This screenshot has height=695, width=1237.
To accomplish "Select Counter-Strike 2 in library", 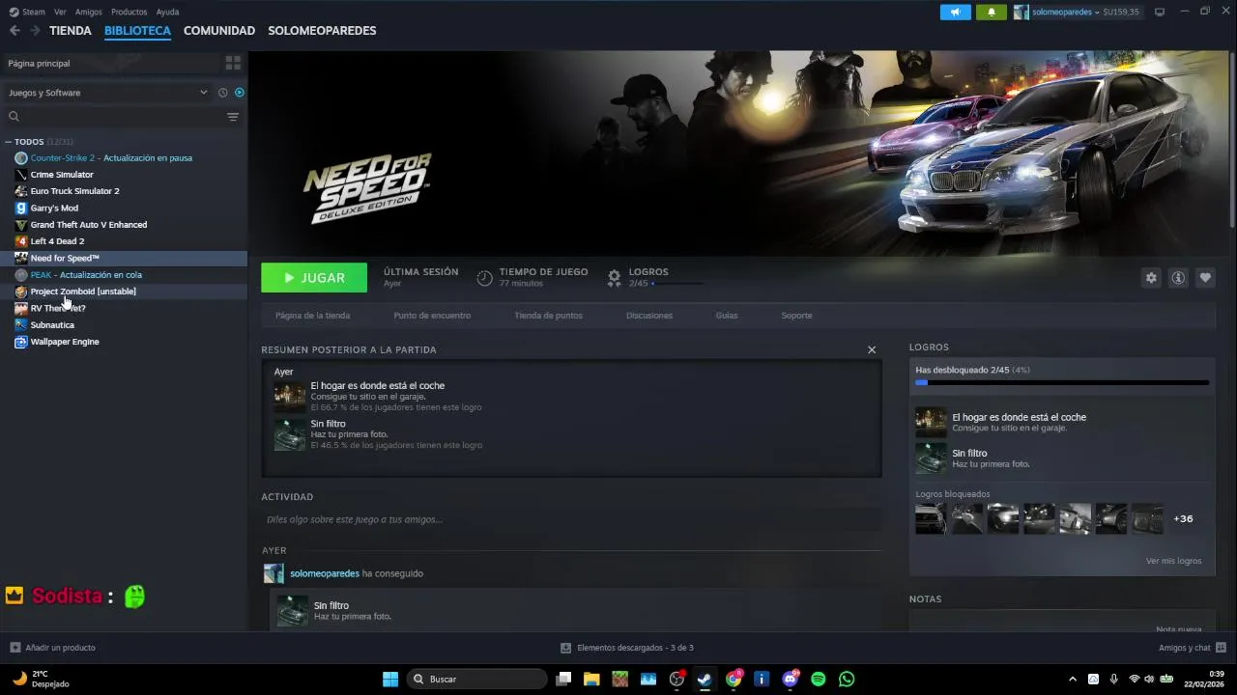I will tap(124, 158).
